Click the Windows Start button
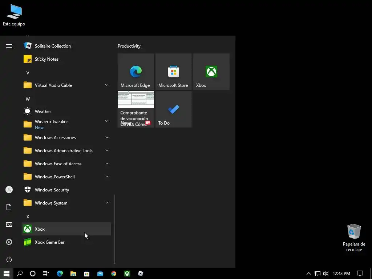 7,274
